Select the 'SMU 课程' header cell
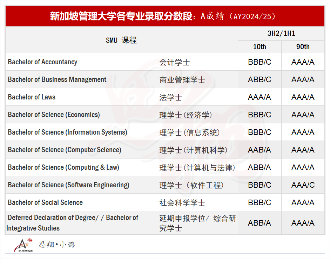 click(x=121, y=40)
